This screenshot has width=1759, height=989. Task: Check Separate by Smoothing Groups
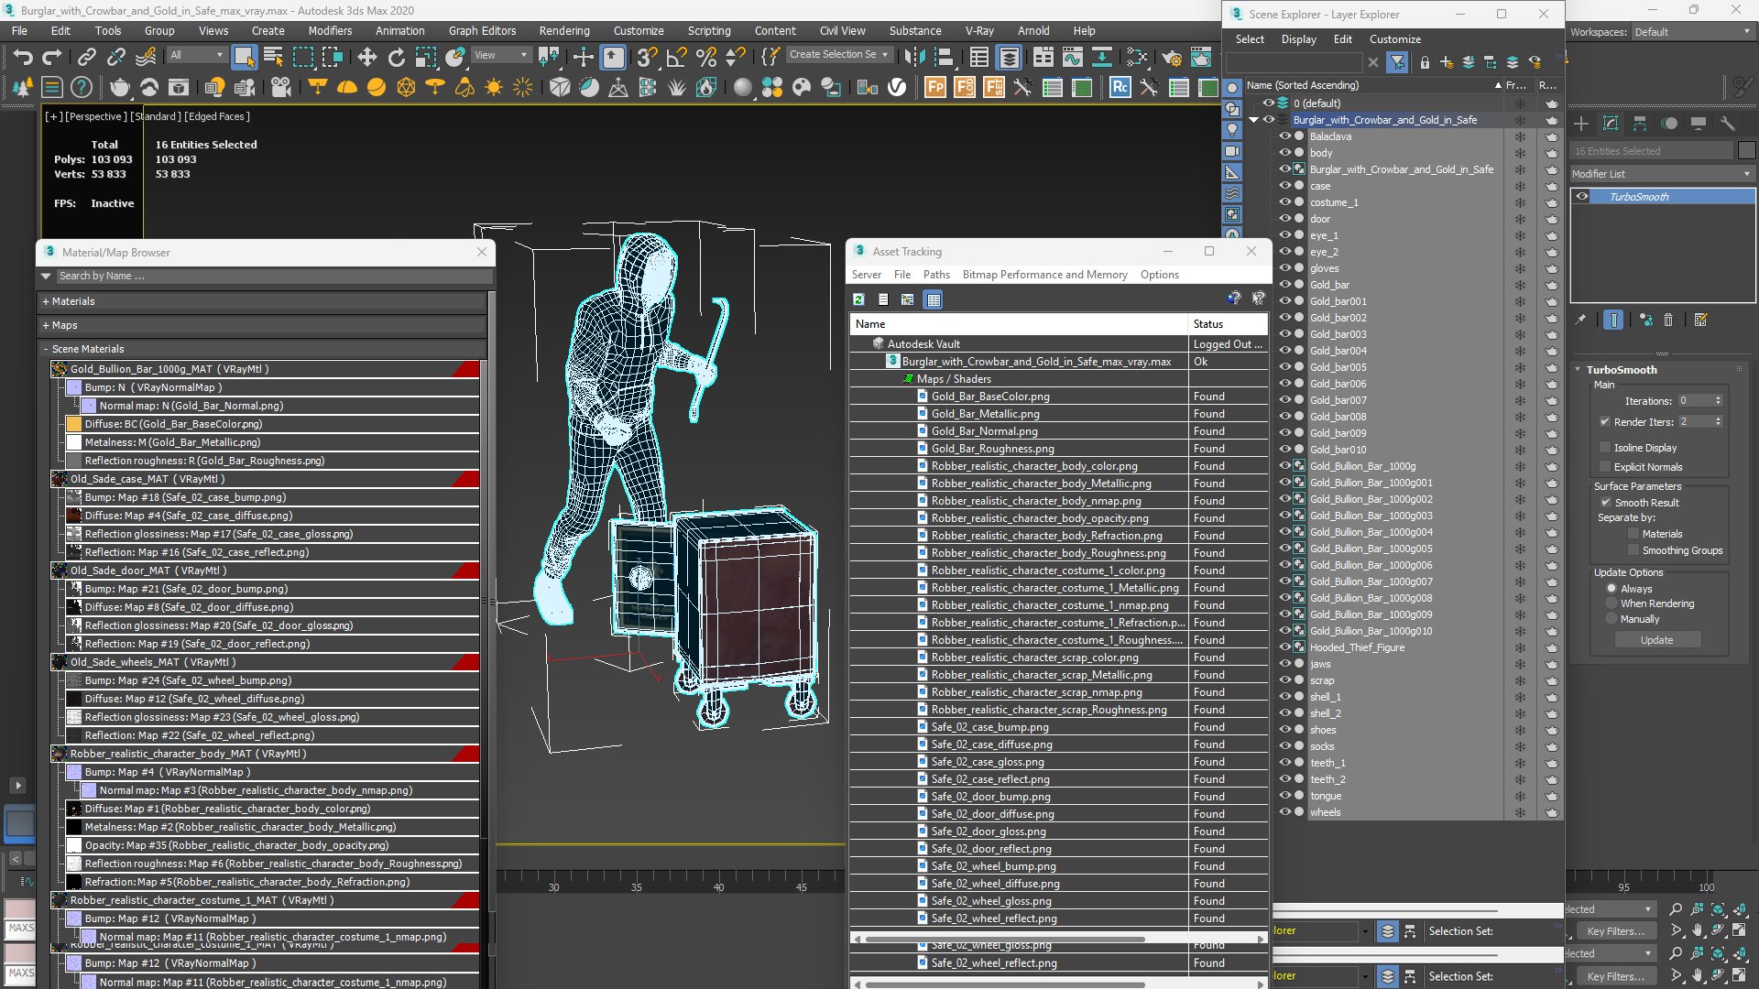pos(1633,550)
